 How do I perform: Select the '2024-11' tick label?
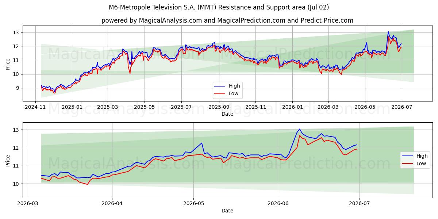pos(35,107)
